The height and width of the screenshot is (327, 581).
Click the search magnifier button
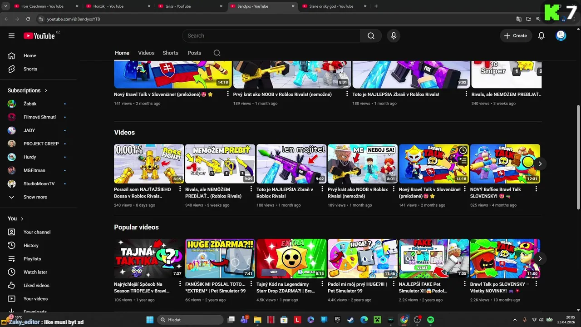click(371, 36)
